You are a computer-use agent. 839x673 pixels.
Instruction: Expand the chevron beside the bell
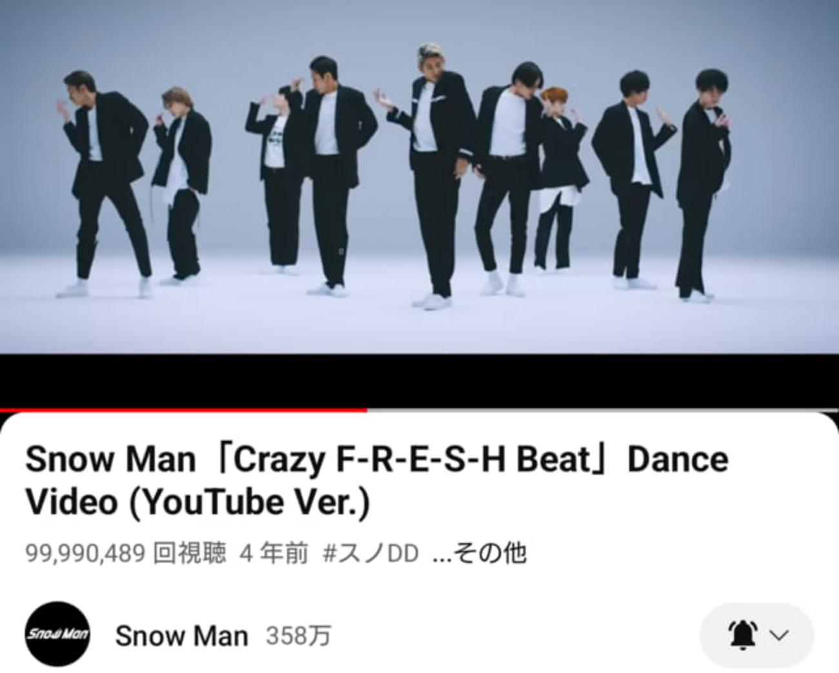[x=780, y=636]
